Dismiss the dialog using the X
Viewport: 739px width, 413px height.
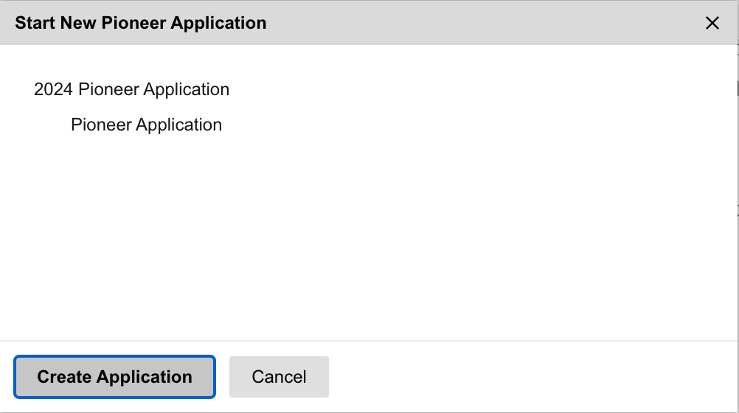(x=712, y=23)
